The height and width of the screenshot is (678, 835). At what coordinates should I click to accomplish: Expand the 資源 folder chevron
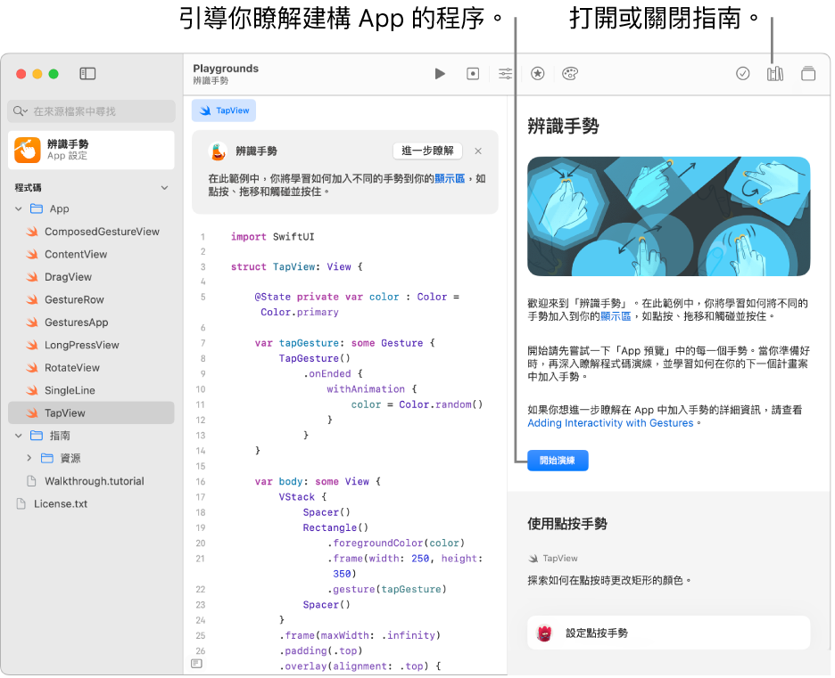pos(29,458)
